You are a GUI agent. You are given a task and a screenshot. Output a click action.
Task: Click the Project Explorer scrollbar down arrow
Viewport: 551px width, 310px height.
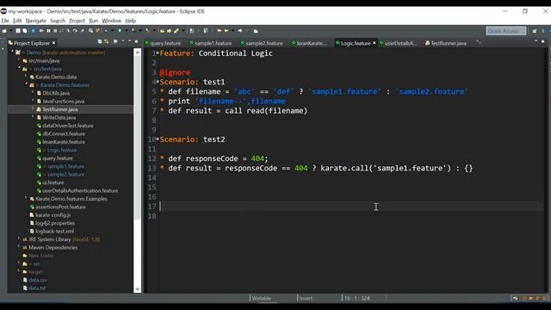pos(138,289)
